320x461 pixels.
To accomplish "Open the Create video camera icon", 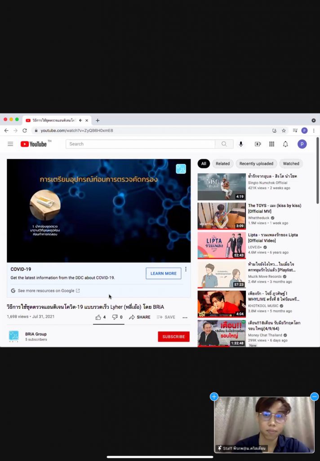I will [x=258, y=144].
